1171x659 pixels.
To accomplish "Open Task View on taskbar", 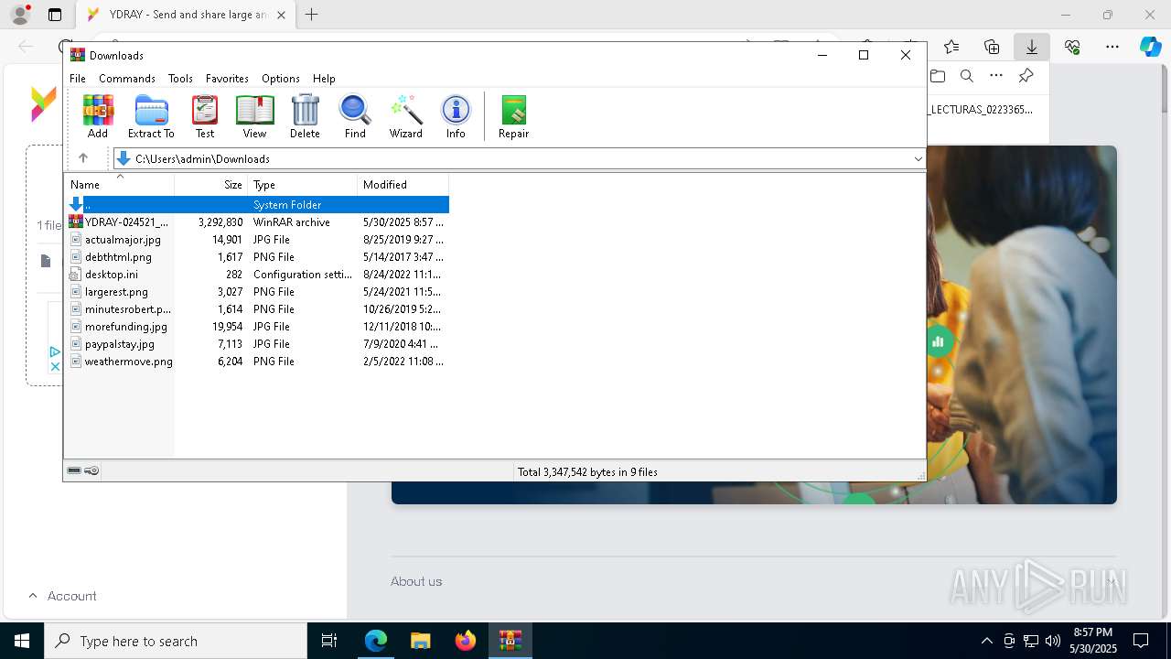I will tap(329, 641).
